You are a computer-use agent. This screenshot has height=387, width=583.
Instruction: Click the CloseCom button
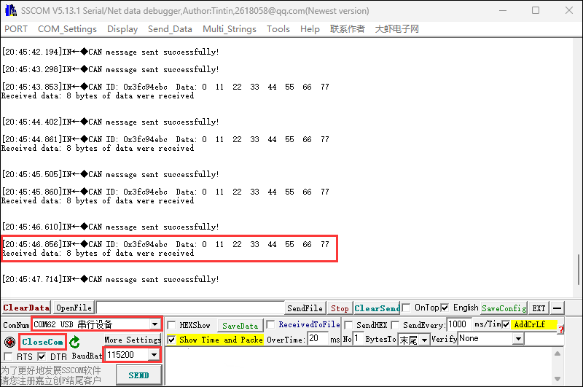click(x=42, y=342)
